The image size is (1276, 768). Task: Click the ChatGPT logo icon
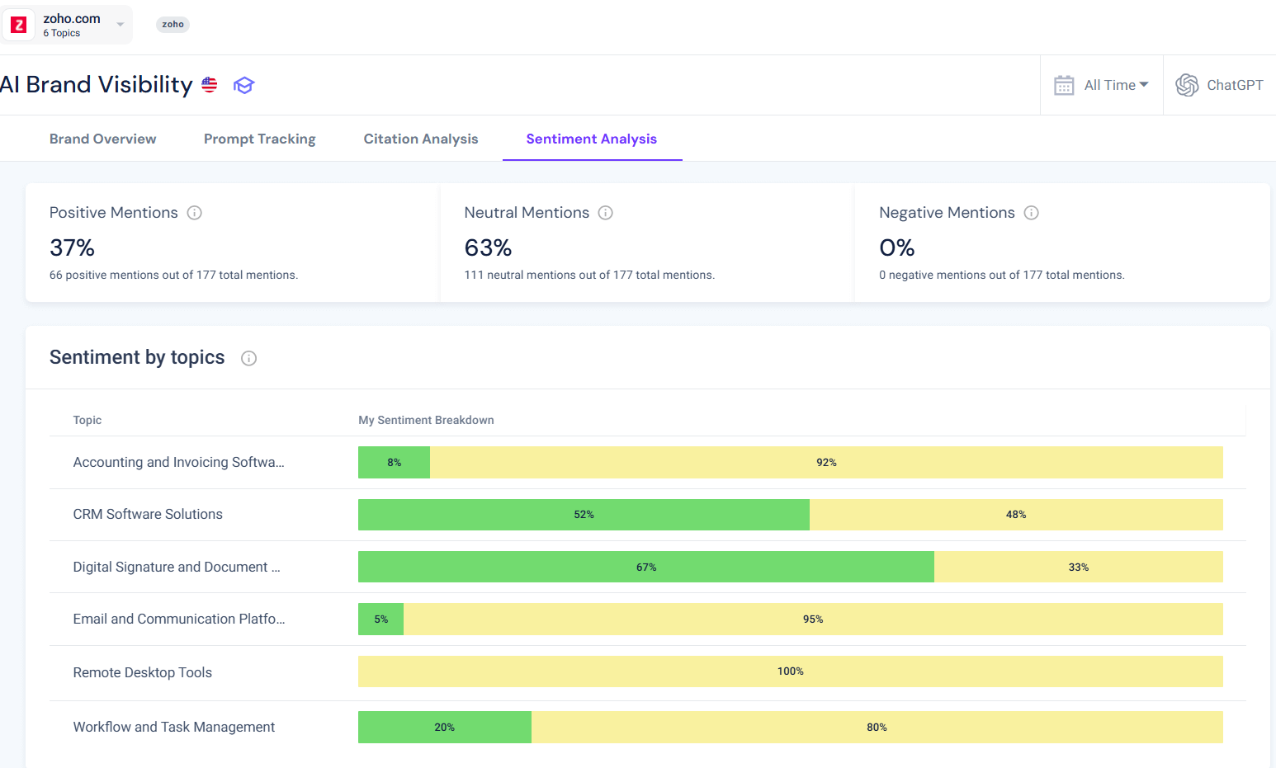click(1187, 84)
